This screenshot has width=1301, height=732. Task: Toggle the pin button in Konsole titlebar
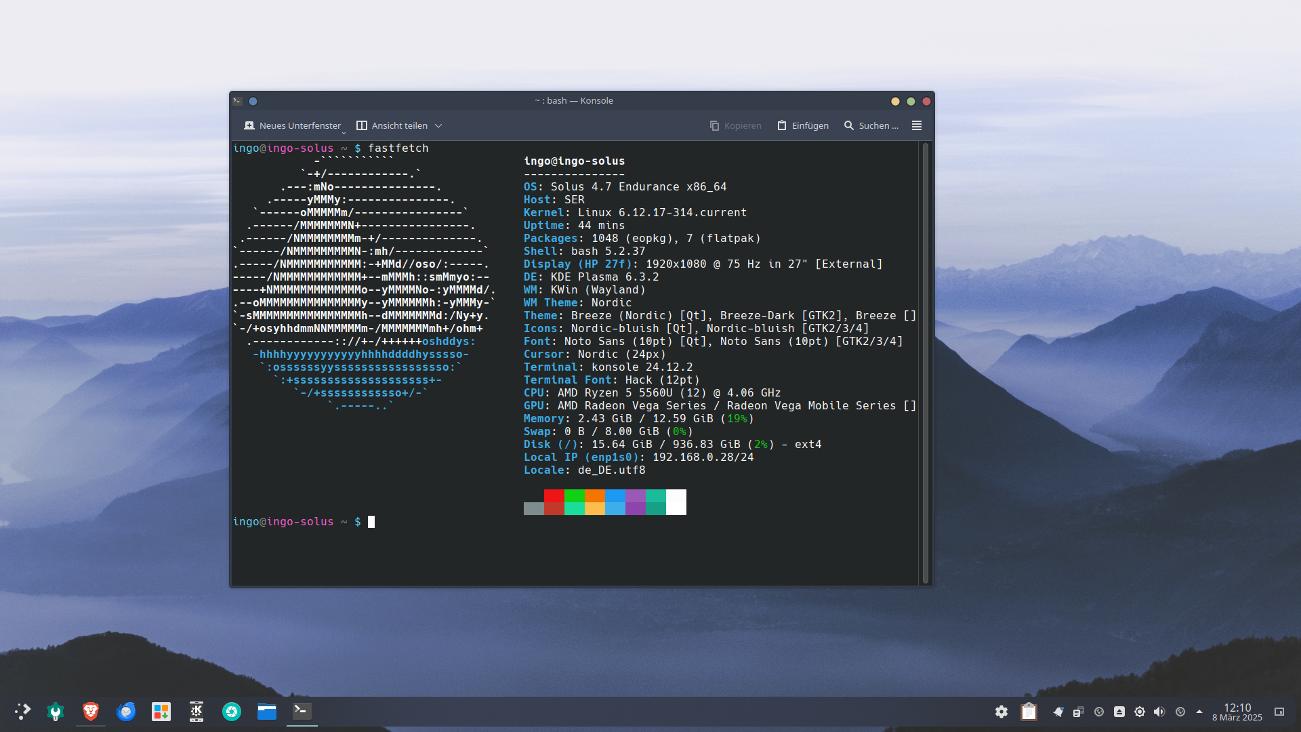tap(253, 101)
